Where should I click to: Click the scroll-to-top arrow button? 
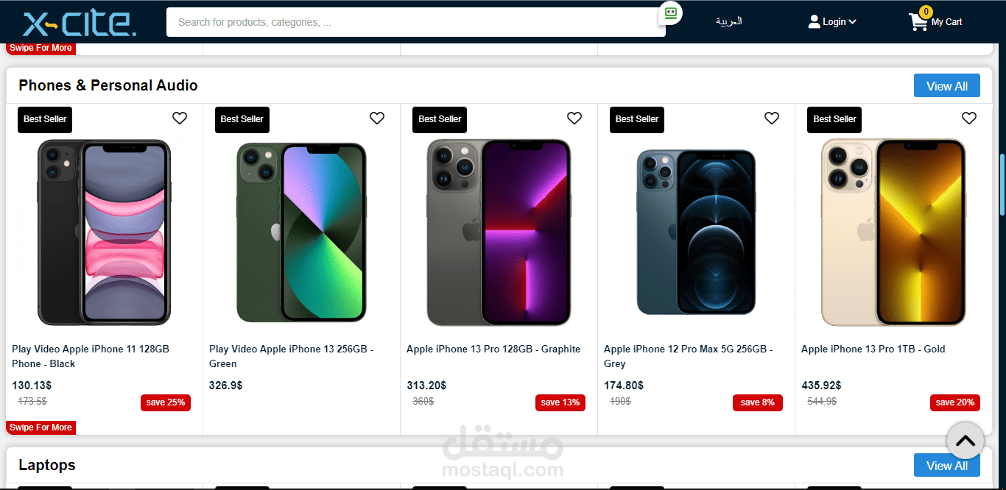click(965, 441)
